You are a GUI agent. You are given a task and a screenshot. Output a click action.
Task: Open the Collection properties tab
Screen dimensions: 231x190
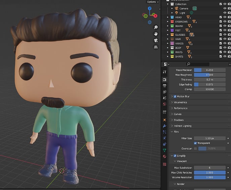point(164,112)
